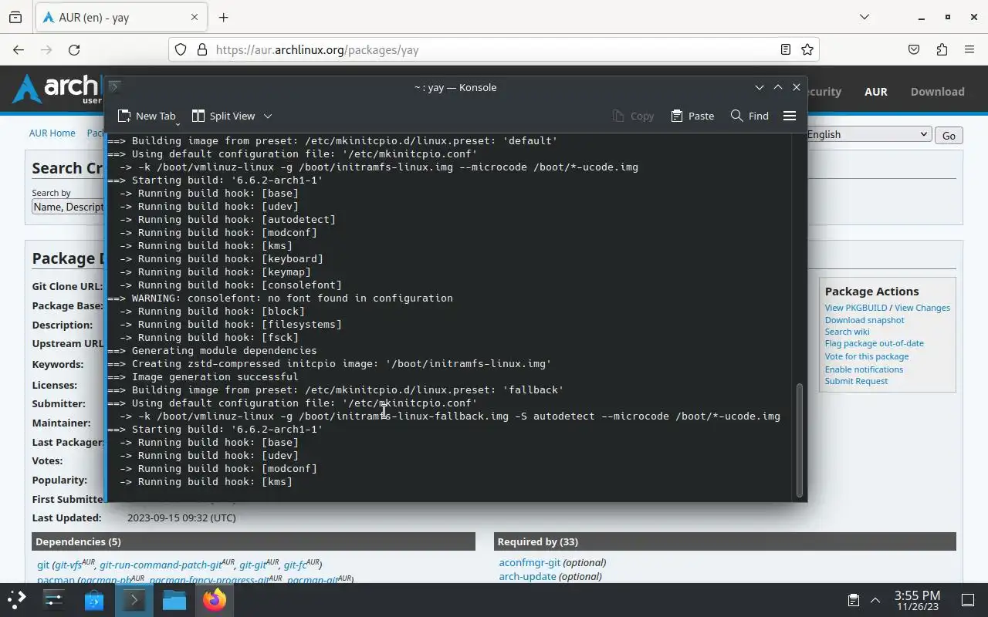Open the Firefox View tab icon
The image size is (988, 617).
(15, 17)
